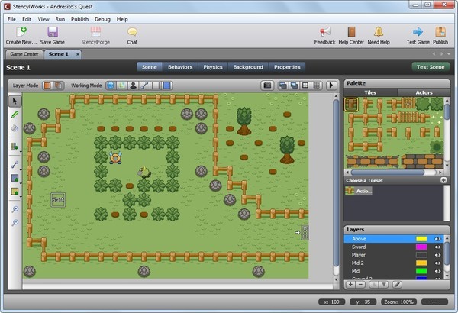Add a new layer with plus button
The width and height of the screenshot is (458, 313).
click(x=351, y=284)
